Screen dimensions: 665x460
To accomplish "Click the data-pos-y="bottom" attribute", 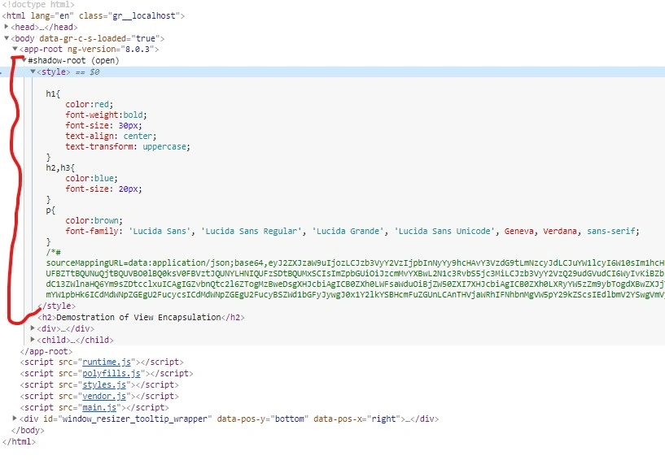I will tap(263, 419).
